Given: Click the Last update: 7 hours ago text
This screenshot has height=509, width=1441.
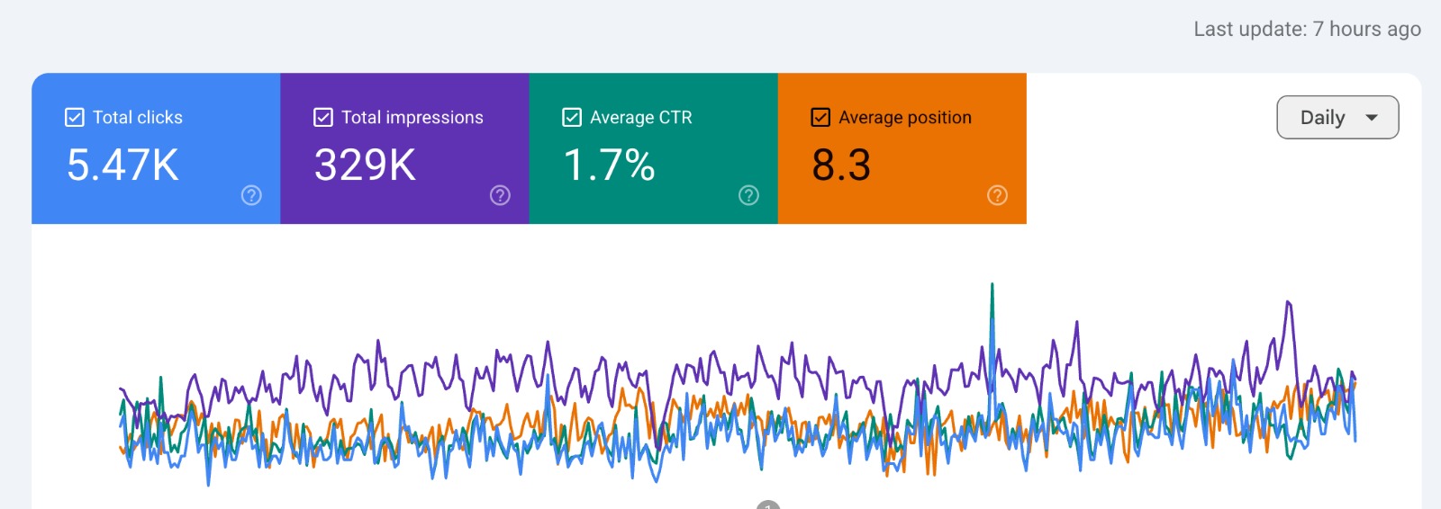Looking at the screenshot, I should click(x=1307, y=30).
